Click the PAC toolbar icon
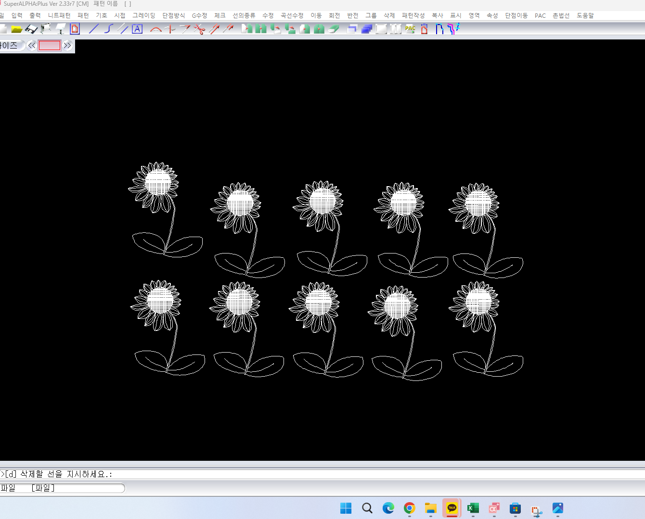645x519 pixels. click(x=410, y=29)
